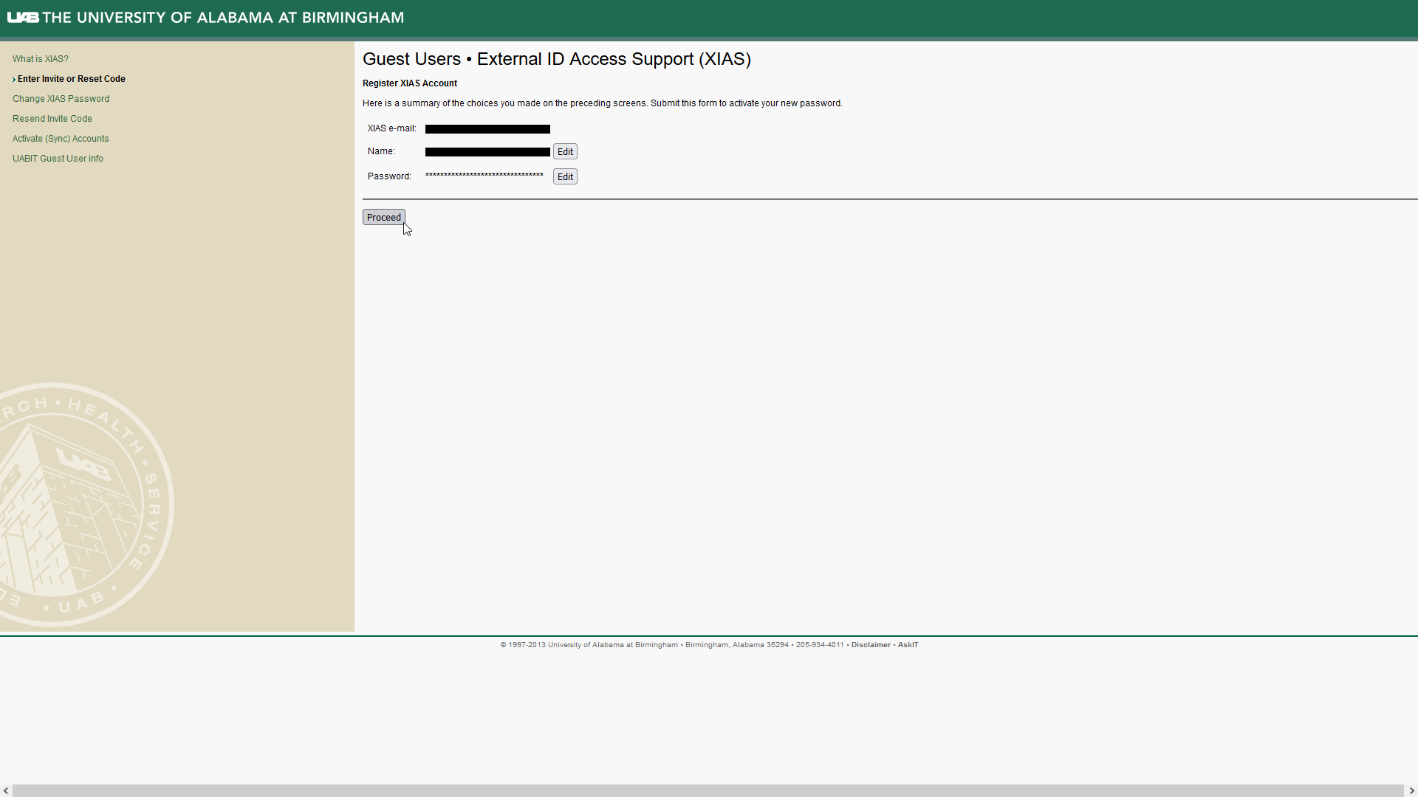Click the UAB logo in header
The height and width of the screenshot is (797, 1418).
[23, 18]
